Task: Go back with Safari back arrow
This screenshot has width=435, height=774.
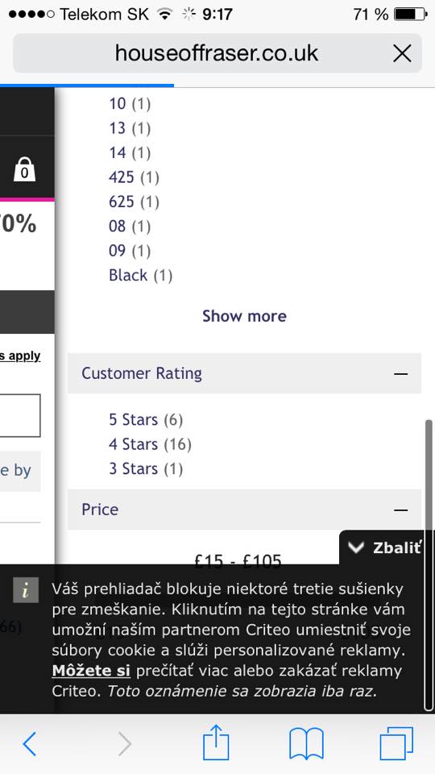Action: click(30, 743)
